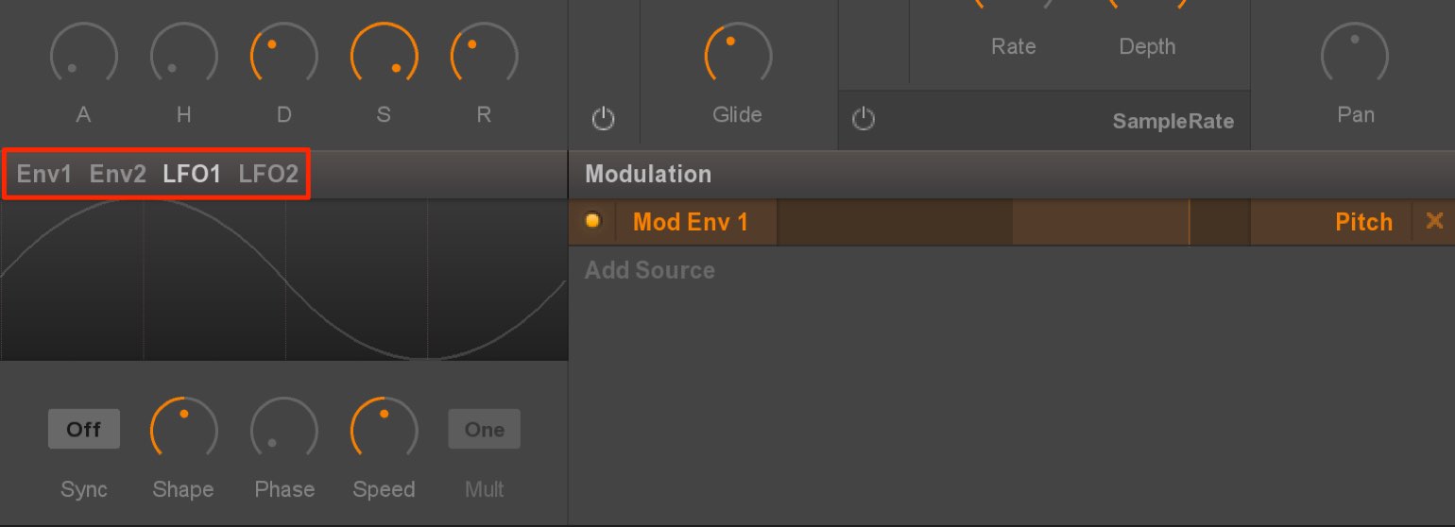Screen dimensions: 1455x527
Task: Open the Mult One selector
Action: coord(484,429)
